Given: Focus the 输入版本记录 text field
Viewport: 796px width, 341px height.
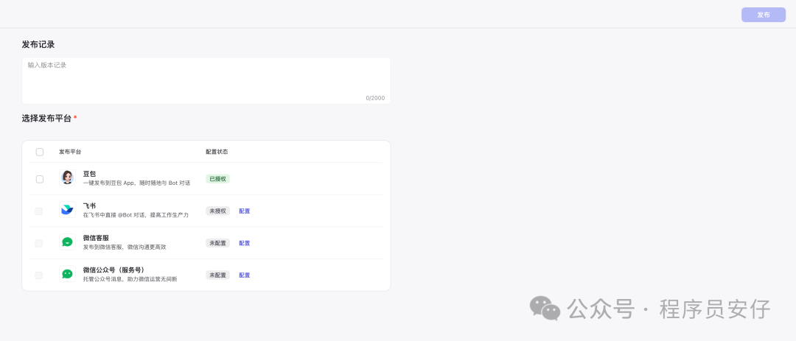Looking at the screenshot, I should [x=206, y=80].
